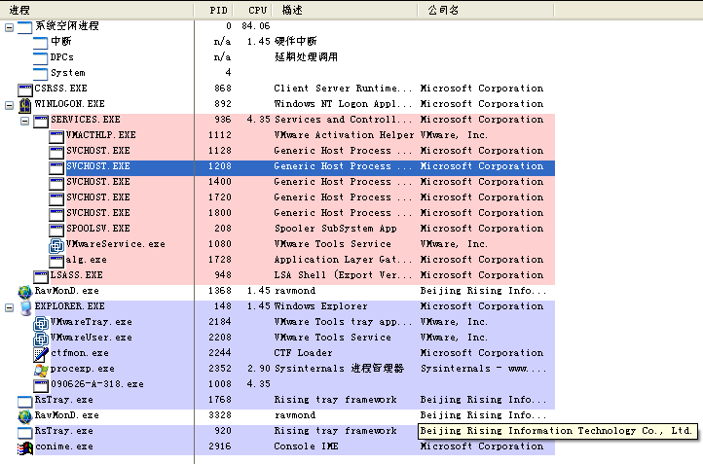Click description 'Console IME'
703x464 pixels.
tap(306, 446)
